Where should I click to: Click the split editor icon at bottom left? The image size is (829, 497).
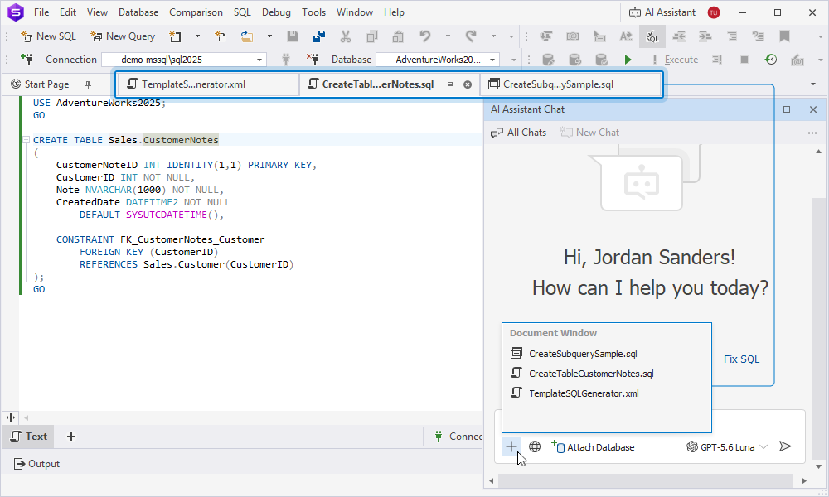pos(11,417)
